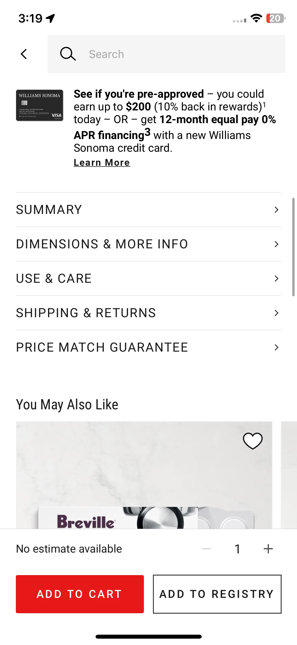Image resolution: width=297 pixels, height=645 pixels.
Task: Click the page scrollbar handle
Action: (293, 247)
